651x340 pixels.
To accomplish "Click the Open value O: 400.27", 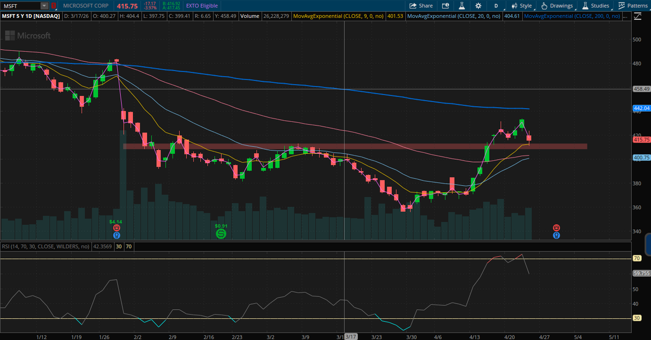I will (104, 16).
